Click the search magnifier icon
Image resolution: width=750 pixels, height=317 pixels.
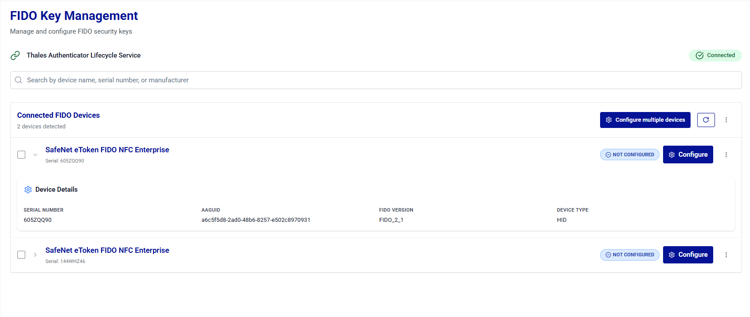pyautogui.click(x=19, y=80)
